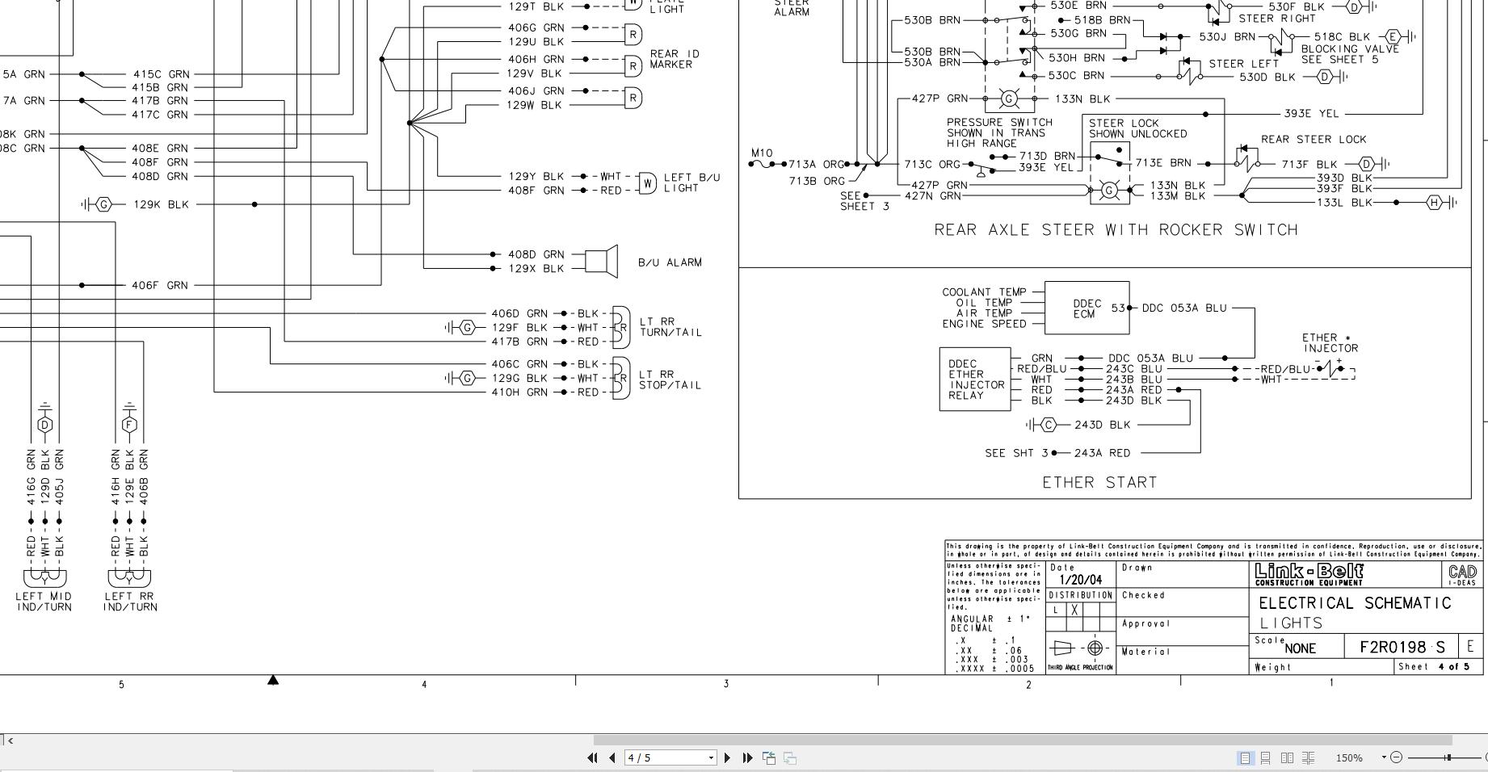Click inside the 4/5 page number field

pos(662,757)
